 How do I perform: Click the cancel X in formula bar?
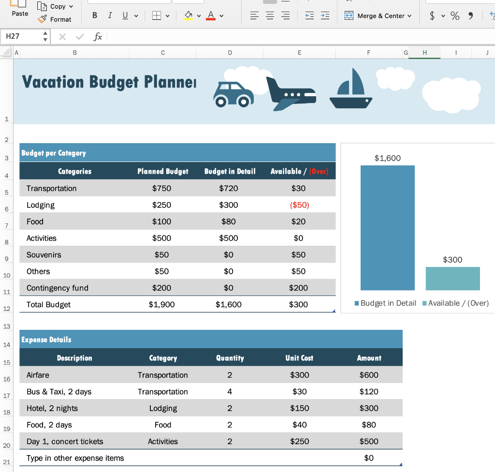pyautogui.click(x=62, y=37)
